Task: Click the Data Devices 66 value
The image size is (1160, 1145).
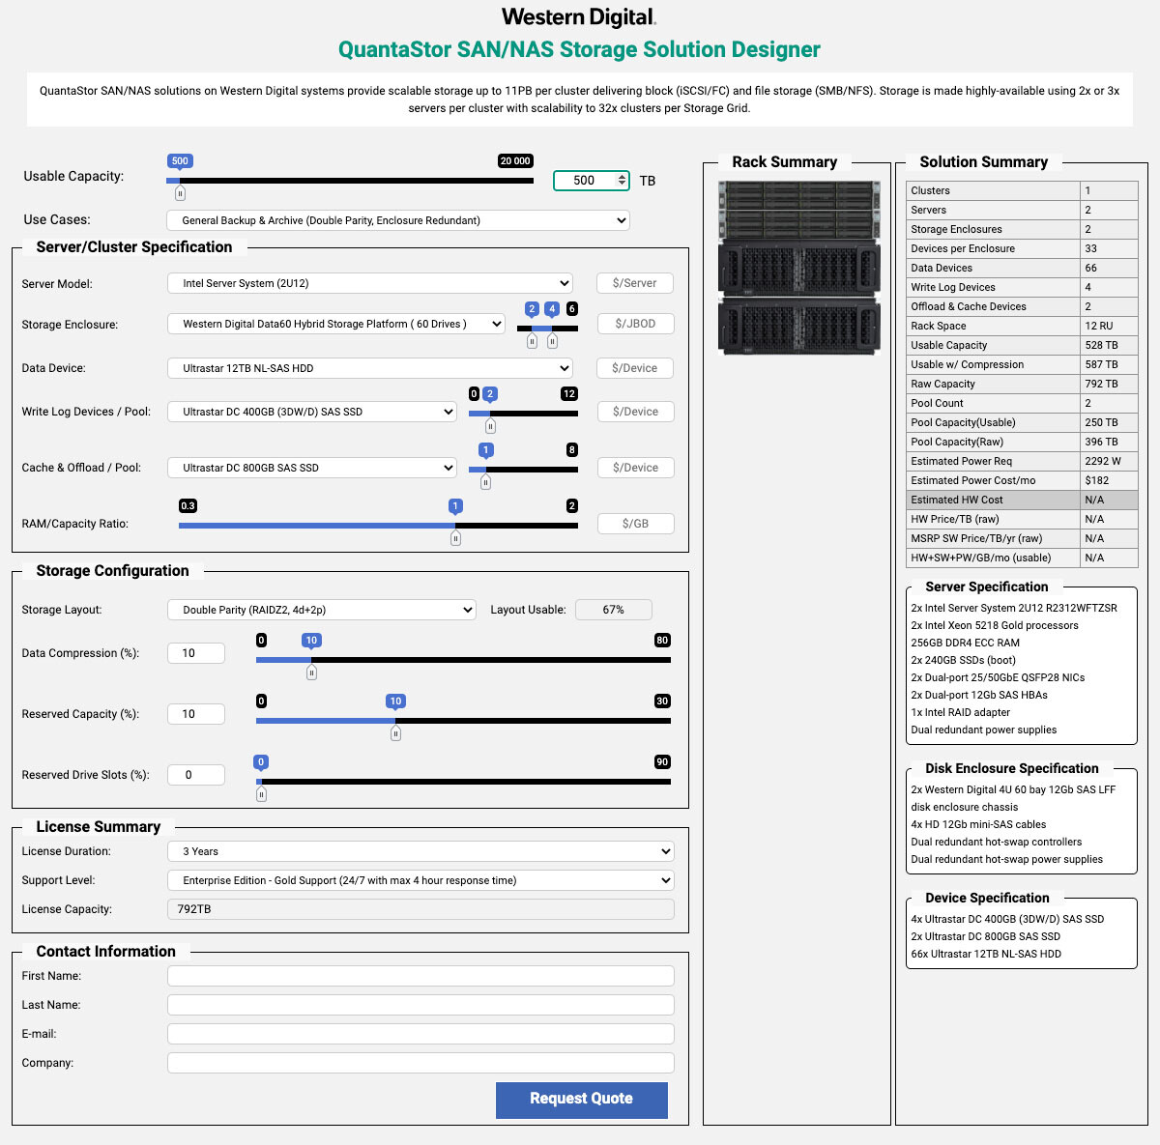Action: pos(1090,268)
